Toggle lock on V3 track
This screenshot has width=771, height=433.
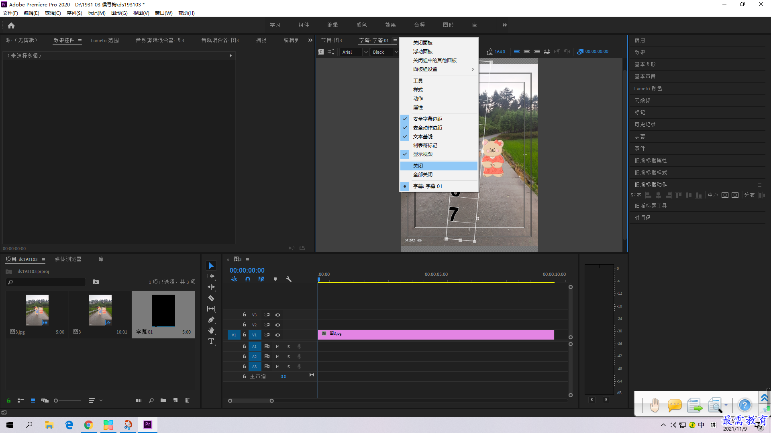(244, 315)
